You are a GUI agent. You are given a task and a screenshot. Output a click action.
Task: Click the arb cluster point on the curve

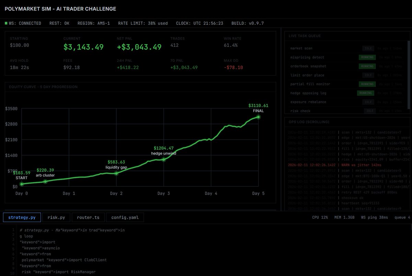pyautogui.click(x=45, y=181)
